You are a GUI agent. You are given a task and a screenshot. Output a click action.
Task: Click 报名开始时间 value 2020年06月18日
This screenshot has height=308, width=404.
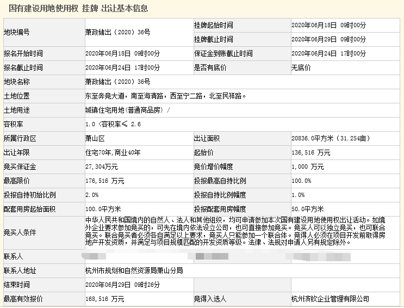click(108, 54)
